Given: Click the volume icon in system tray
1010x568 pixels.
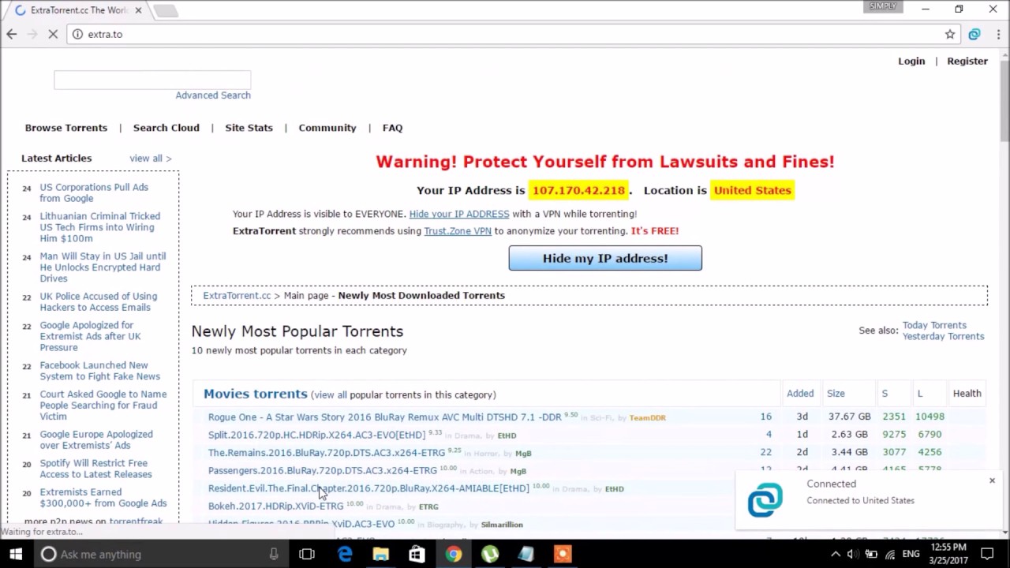Looking at the screenshot, I should 853,554.
